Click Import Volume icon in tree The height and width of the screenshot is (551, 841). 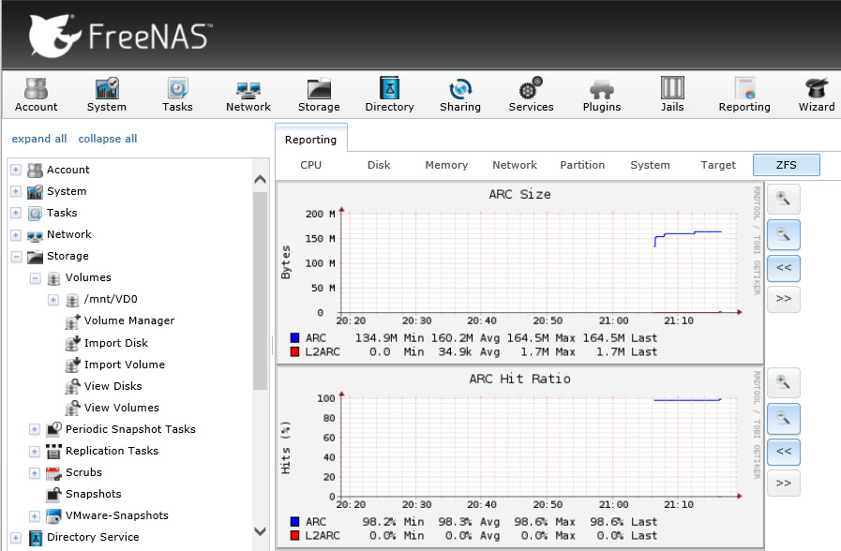pos(72,365)
